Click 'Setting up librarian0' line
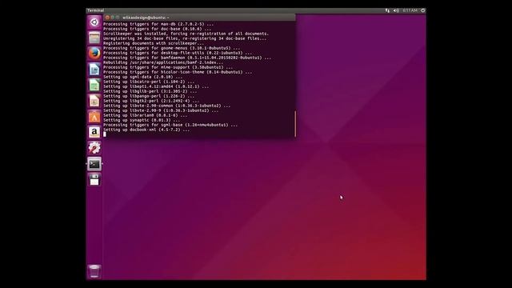Image resolution: width=512 pixels, height=288 pixels. pyautogui.click(x=146, y=115)
